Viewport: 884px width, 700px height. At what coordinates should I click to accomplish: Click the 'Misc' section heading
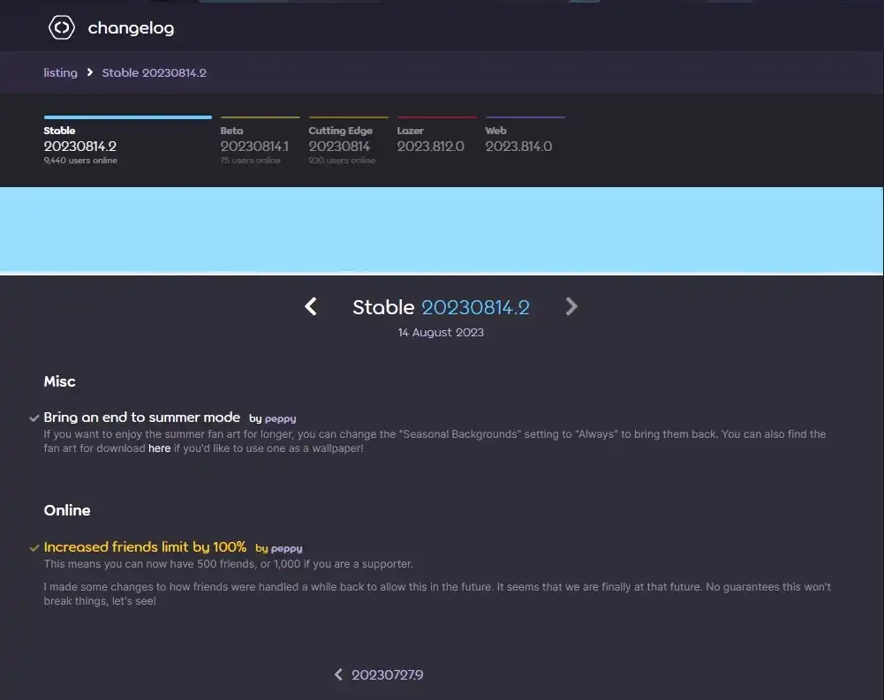[x=60, y=381]
